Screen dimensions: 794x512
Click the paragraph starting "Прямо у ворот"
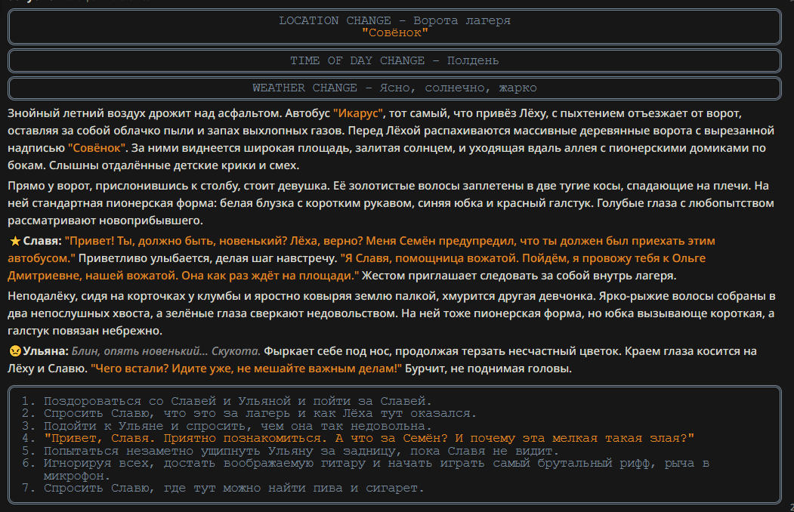391,203
